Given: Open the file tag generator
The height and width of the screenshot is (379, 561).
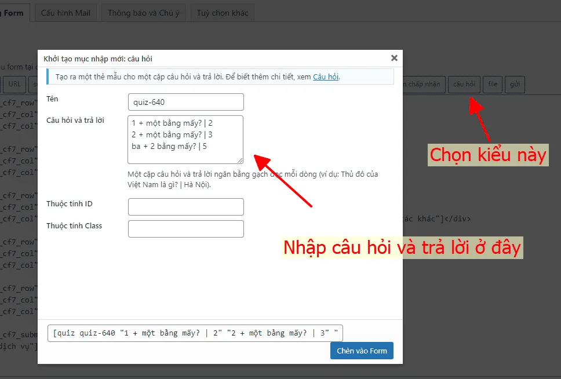Looking at the screenshot, I should coord(493,84).
